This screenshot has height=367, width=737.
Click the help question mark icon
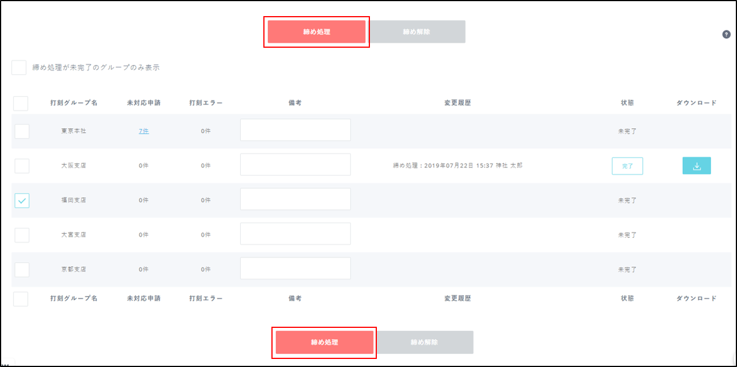point(726,35)
